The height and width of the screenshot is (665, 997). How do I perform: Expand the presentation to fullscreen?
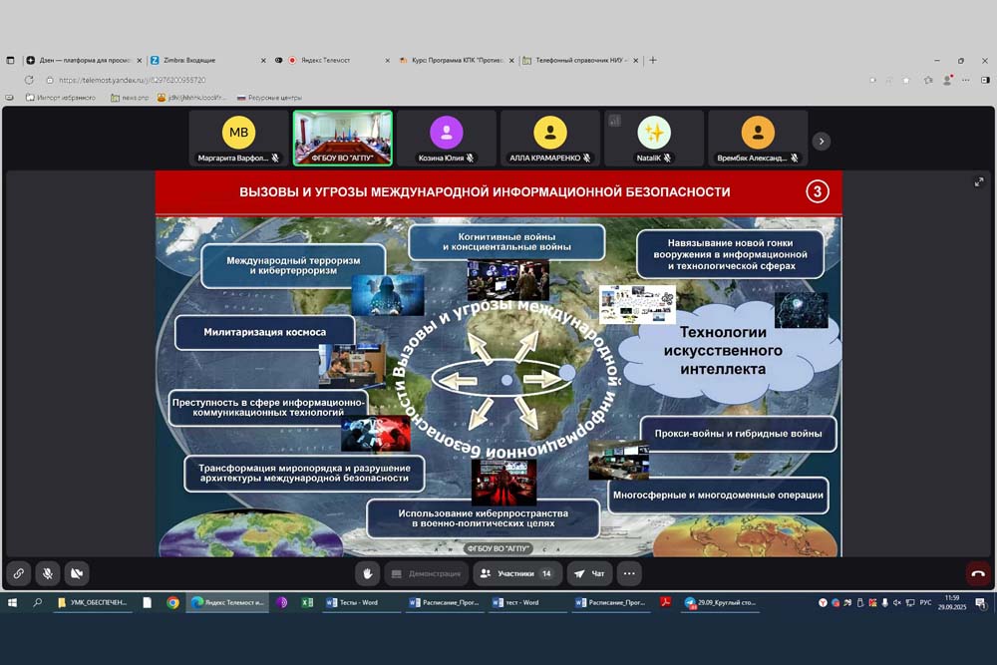(979, 182)
